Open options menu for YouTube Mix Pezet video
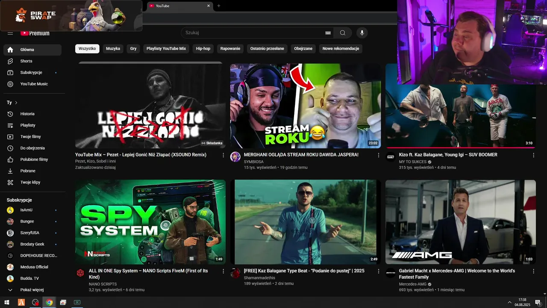The height and width of the screenshot is (308, 547). tap(223, 155)
